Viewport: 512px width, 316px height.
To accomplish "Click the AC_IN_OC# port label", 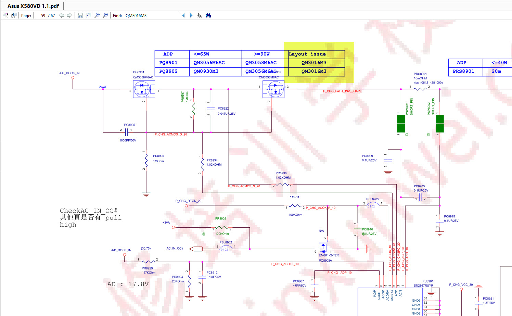I will [175, 249].
